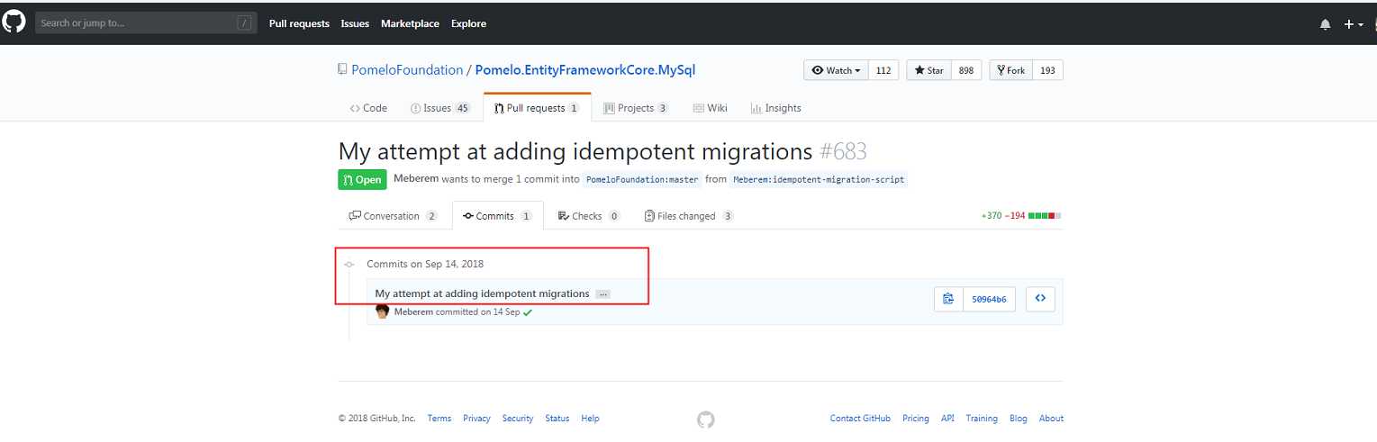The width and height of the screenshot is (1377, 442).
Task: Open the Insights tab
Action: coord(775,108)
